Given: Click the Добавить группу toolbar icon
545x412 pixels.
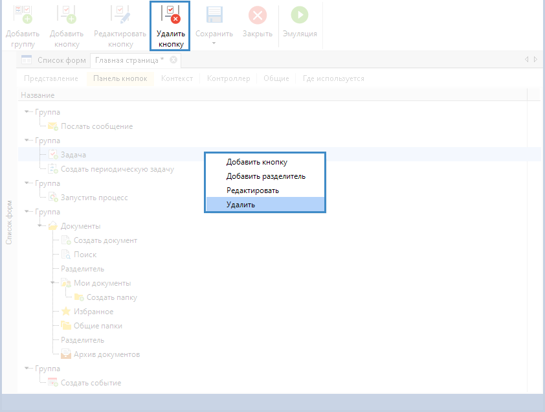Looking at the screenshot, I should [x=23, y=15].
